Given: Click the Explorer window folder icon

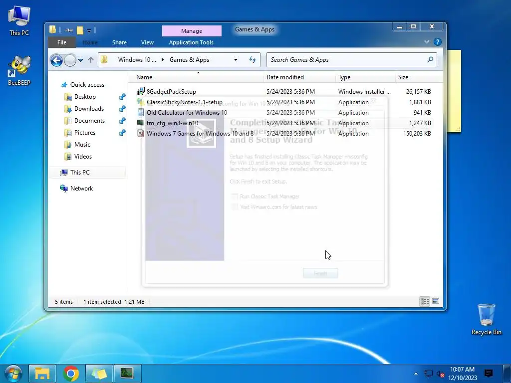Looking at the screenshot, I should pos(53,29).
